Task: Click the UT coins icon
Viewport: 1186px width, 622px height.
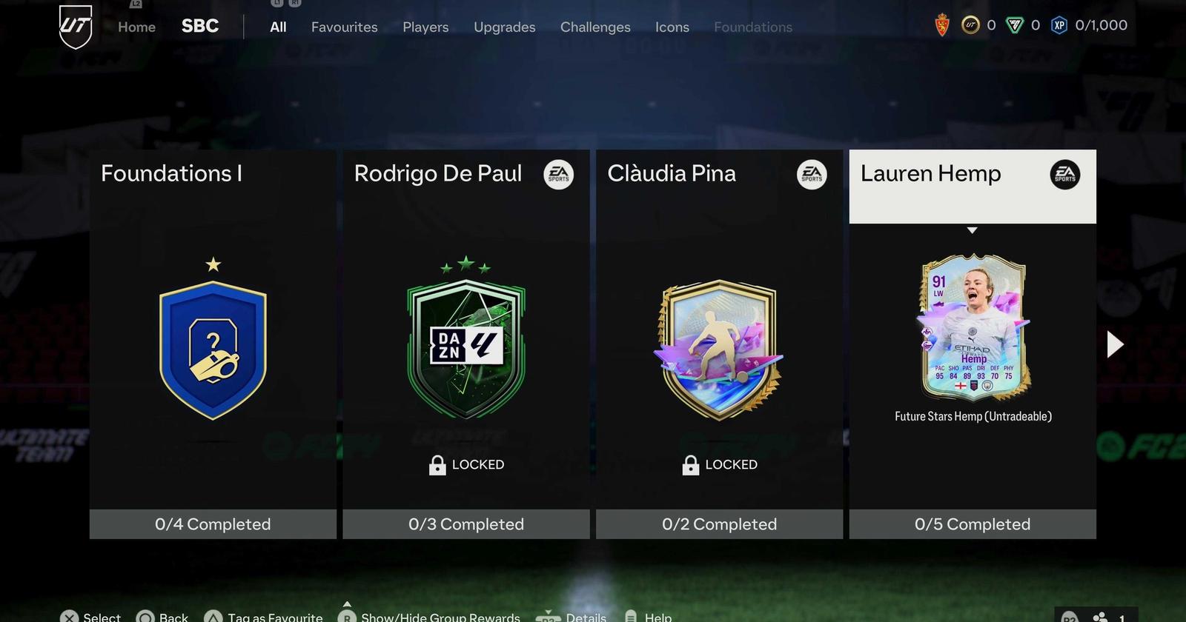Action: [970, 25]
